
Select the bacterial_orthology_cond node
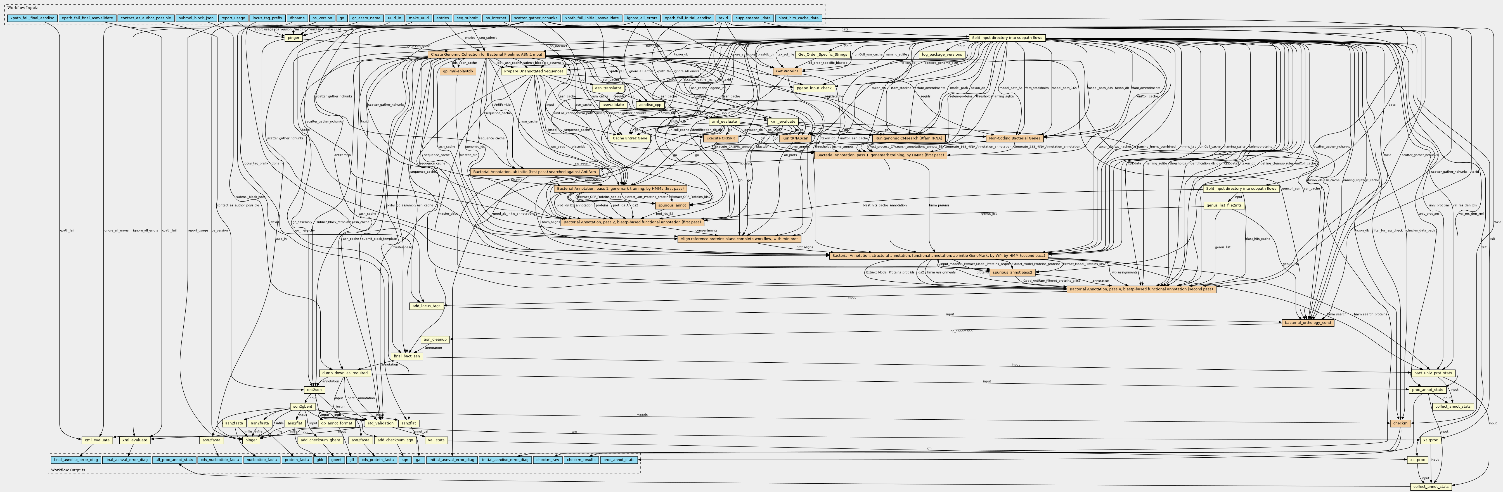pos(1308,322)
